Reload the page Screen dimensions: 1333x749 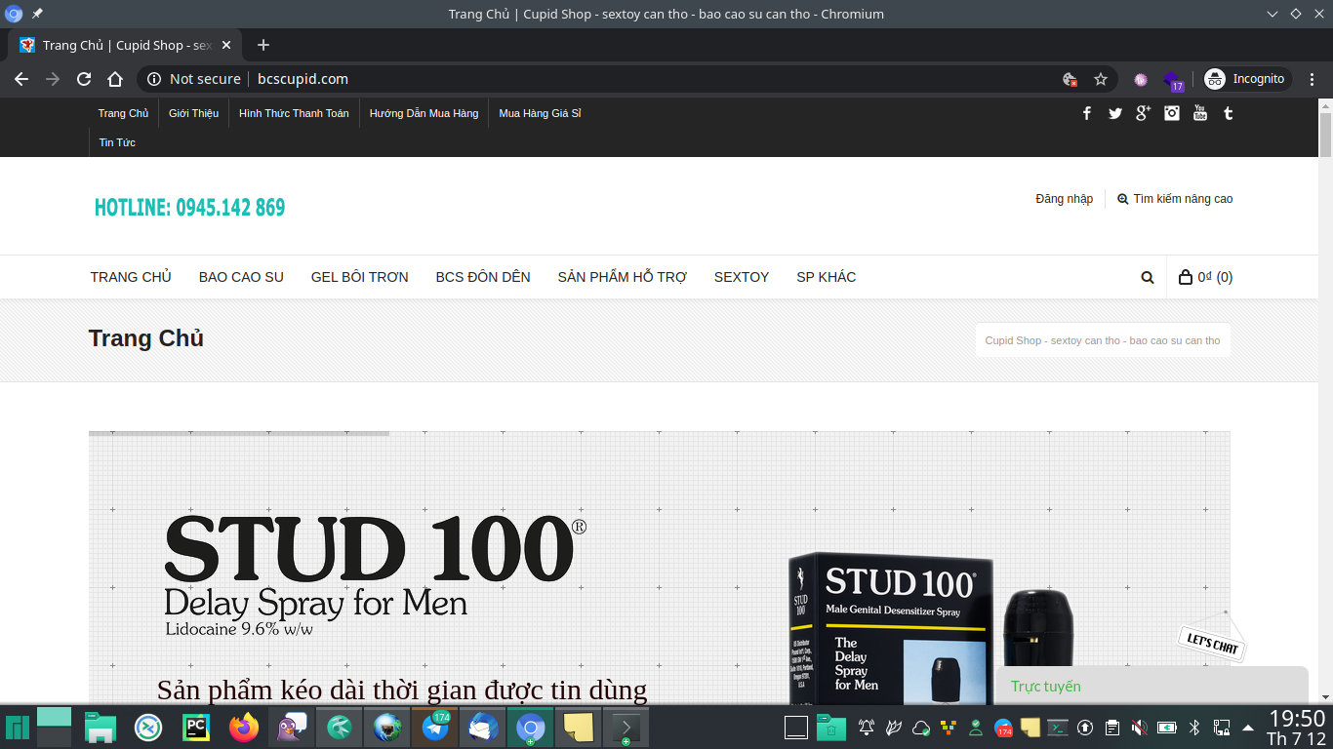[84, 79]
